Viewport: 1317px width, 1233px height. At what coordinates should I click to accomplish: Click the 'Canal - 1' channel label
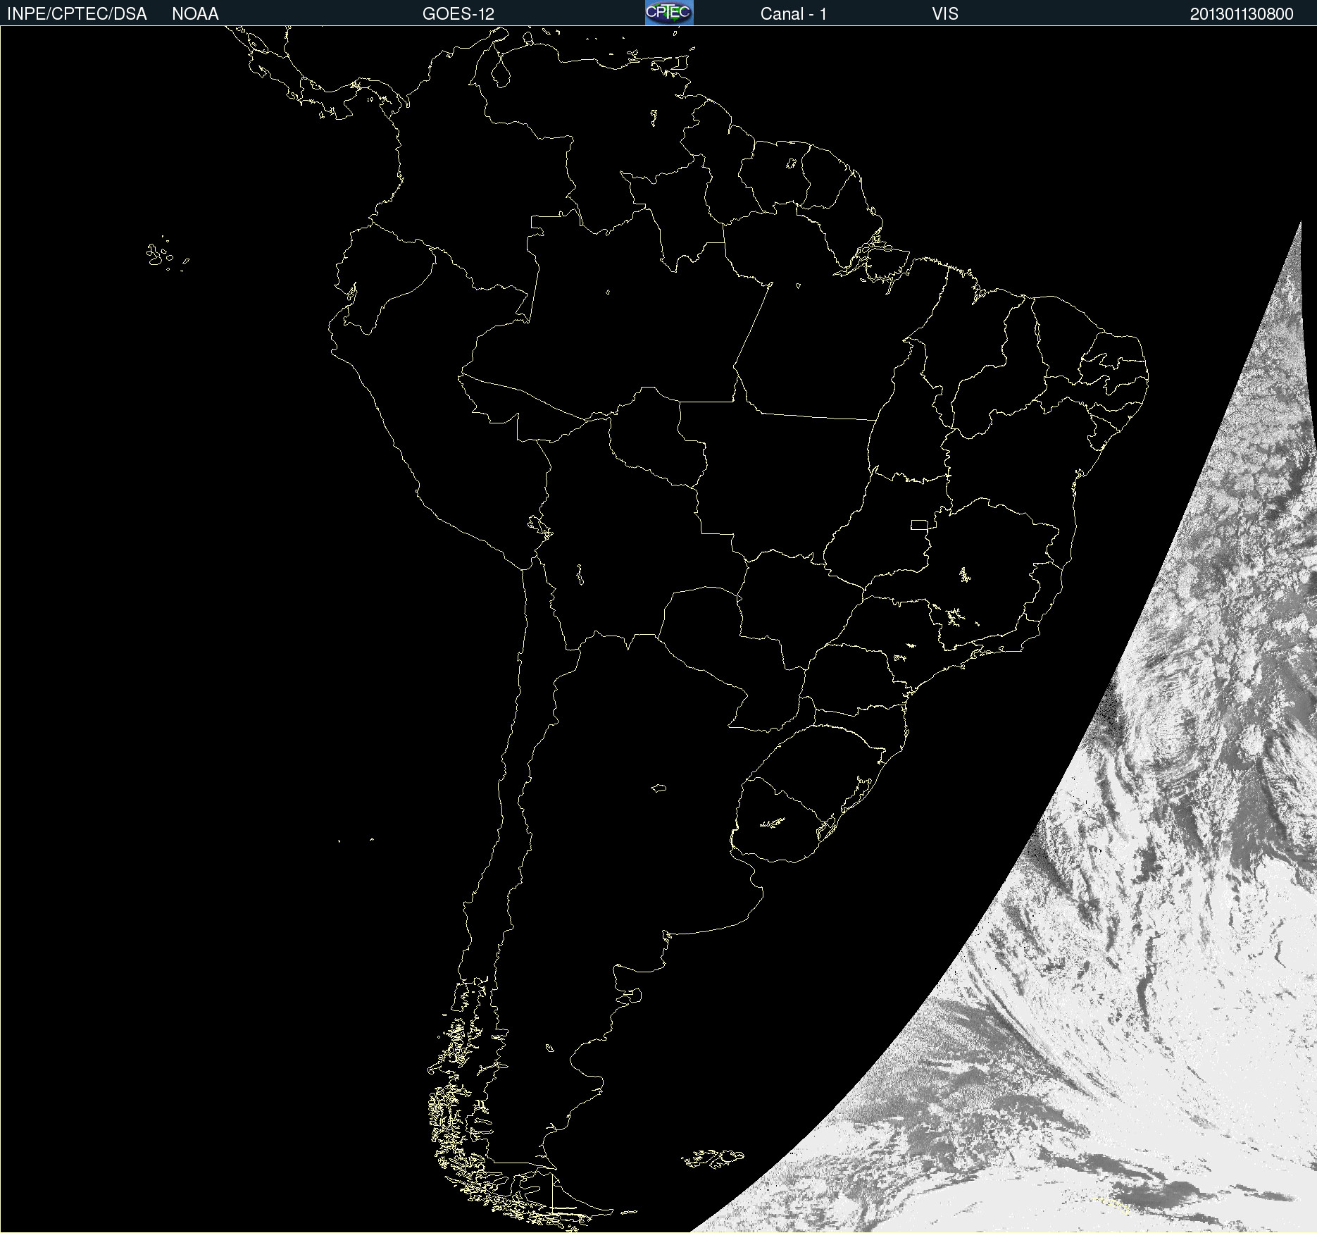pos(793,14)
